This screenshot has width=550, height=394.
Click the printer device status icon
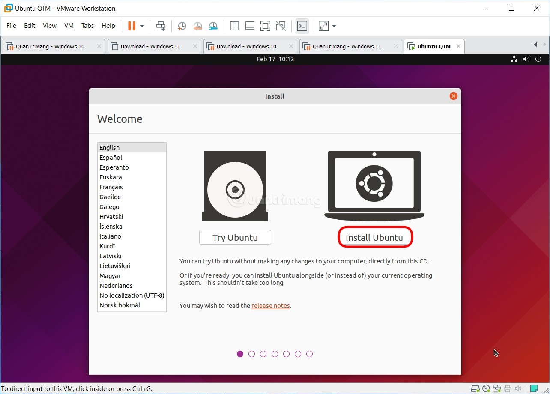click(508, 389)
